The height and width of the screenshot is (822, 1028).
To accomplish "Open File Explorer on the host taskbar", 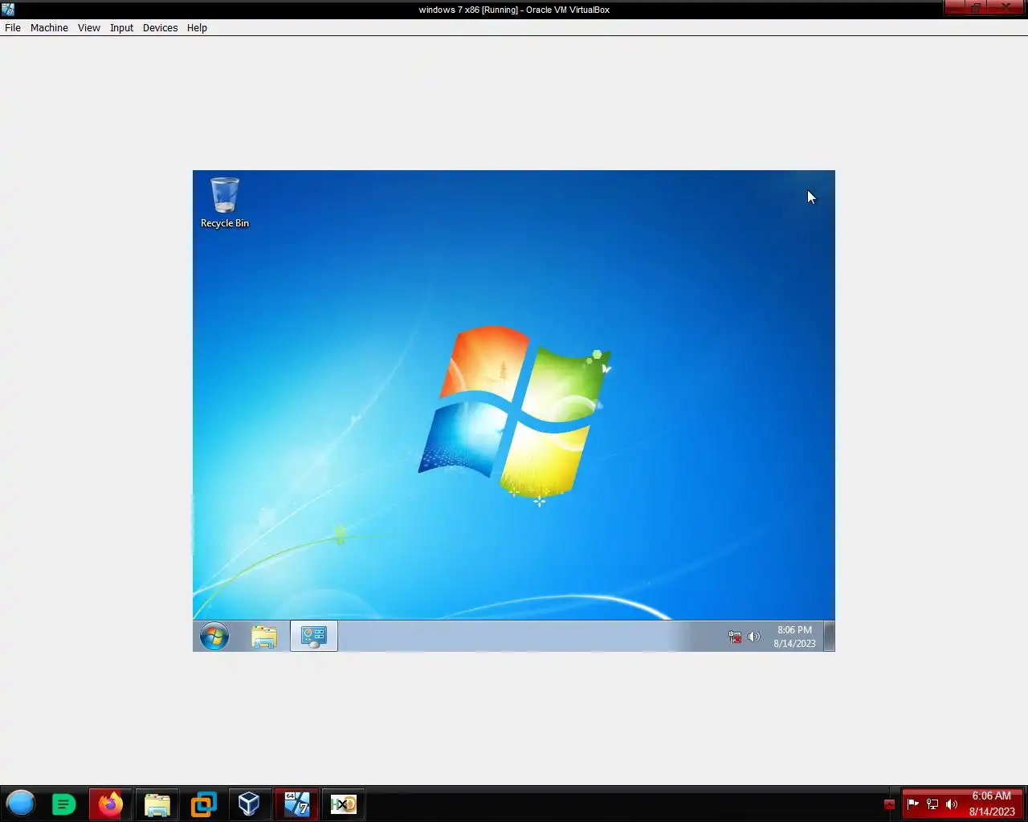I will tap(157, 804).
